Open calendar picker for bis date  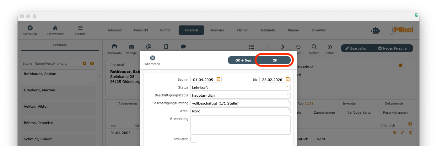(x=288, y=79)
